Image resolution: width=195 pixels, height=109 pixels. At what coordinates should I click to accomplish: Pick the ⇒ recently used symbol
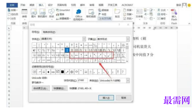tap(53, 72)
